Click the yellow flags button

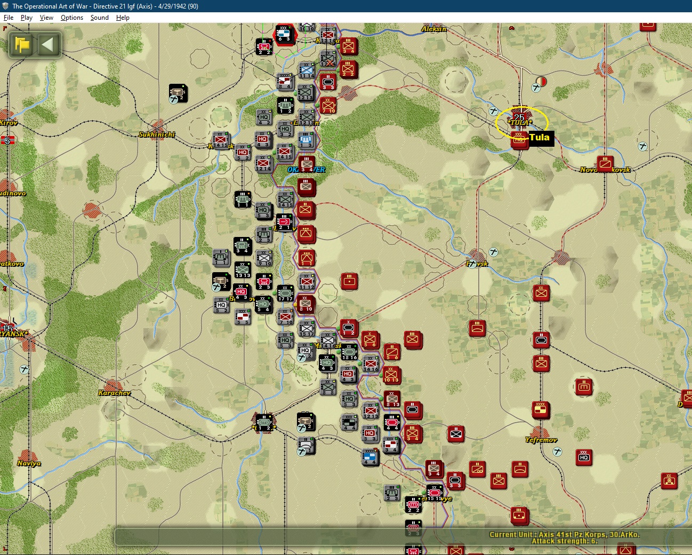click(x=22, y=44)
